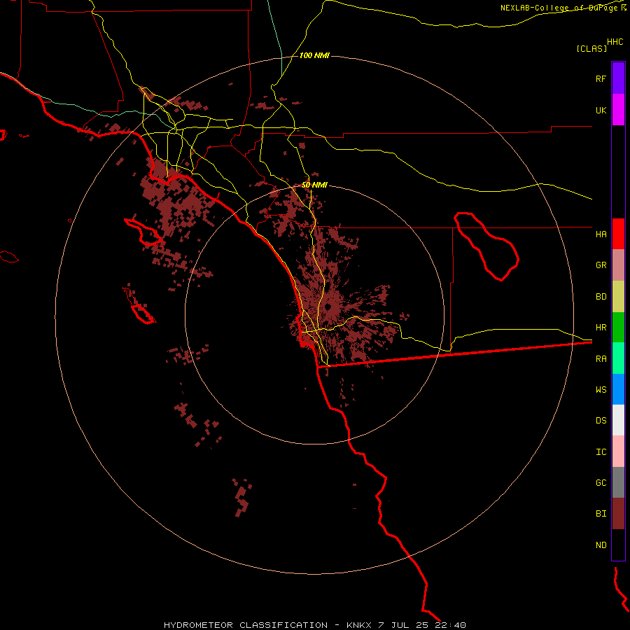The width and height of the screenshot is (630, 630).
Task: Click the WS legend label
Action: 601,390
